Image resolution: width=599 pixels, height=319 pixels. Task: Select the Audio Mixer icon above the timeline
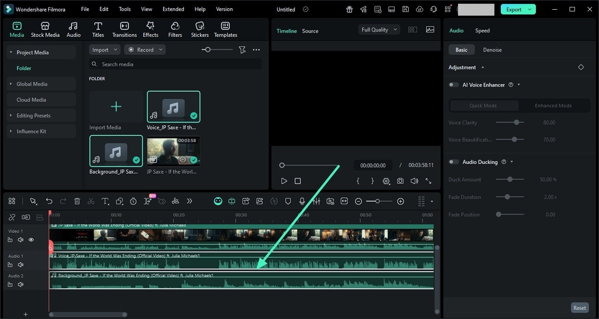pyautogui.click(x=317, y=201)
